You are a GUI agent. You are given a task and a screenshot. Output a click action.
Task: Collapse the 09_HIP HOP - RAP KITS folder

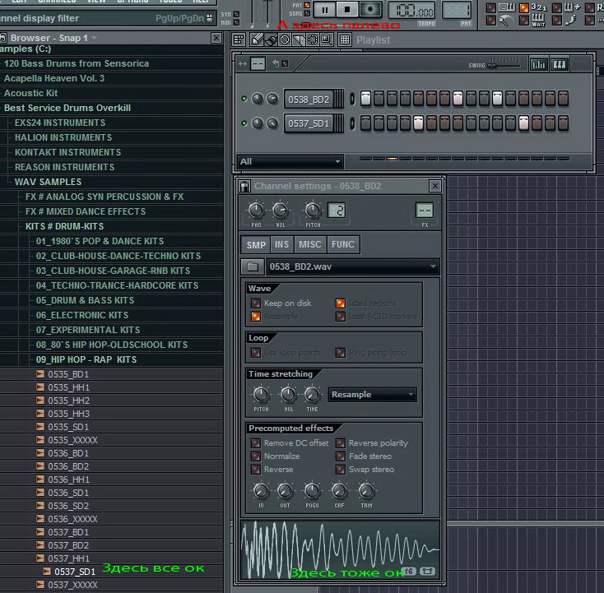click(x=86, y=359)
